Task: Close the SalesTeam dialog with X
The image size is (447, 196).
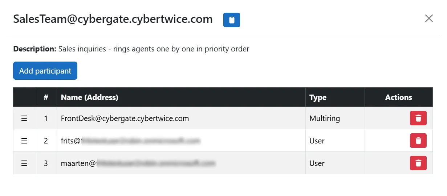Action: [x=429, y=18]
